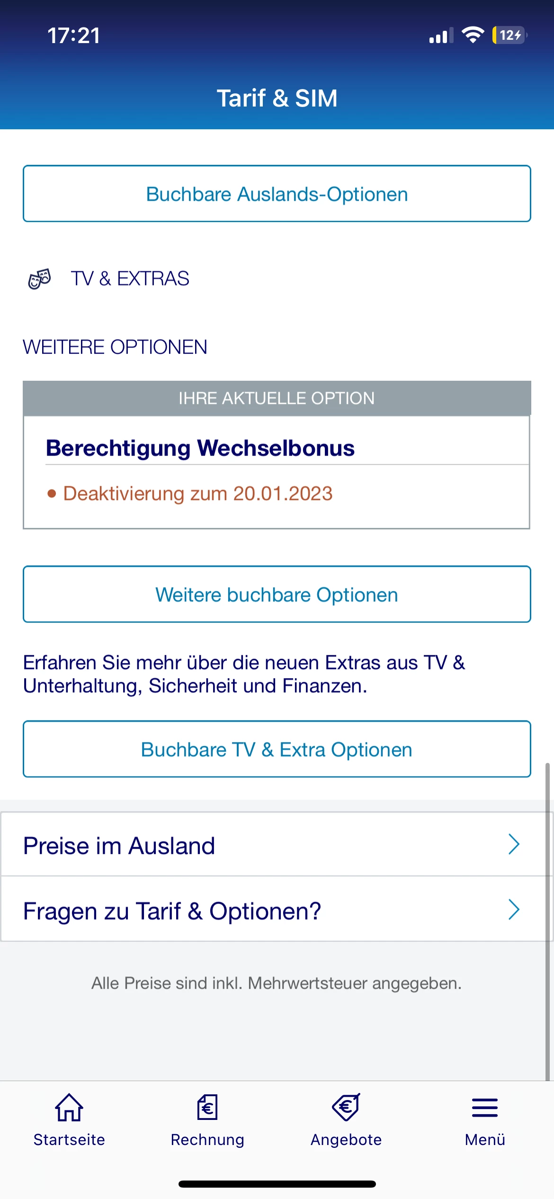Switch to the Angebote tab label
The height and width of the screenshot is (1199, 554).
[346, 1139]
